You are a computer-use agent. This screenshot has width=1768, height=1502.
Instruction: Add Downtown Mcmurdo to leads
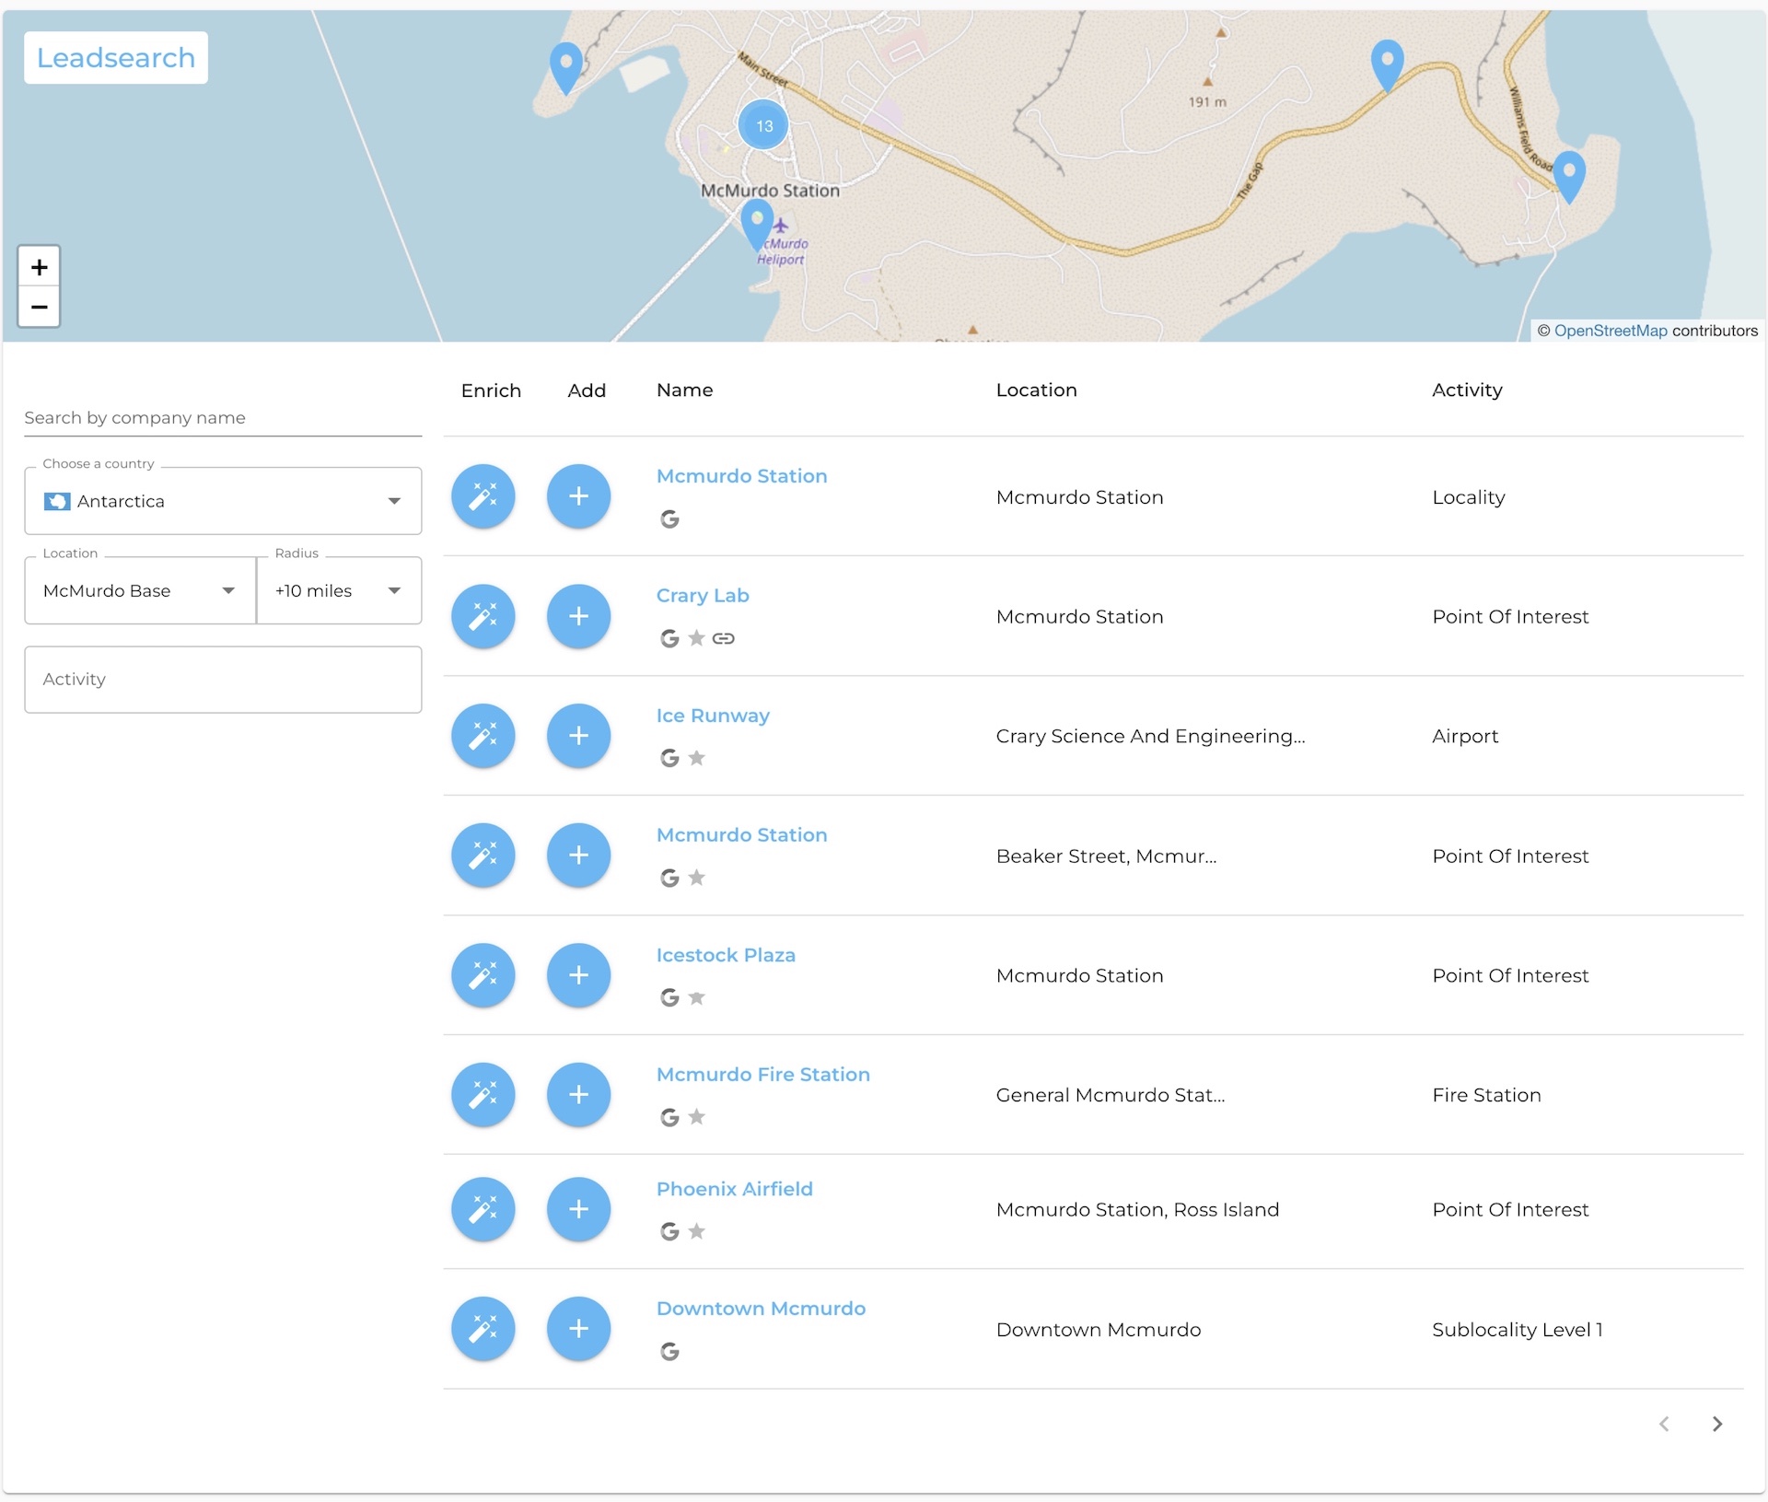(578, 1329)
